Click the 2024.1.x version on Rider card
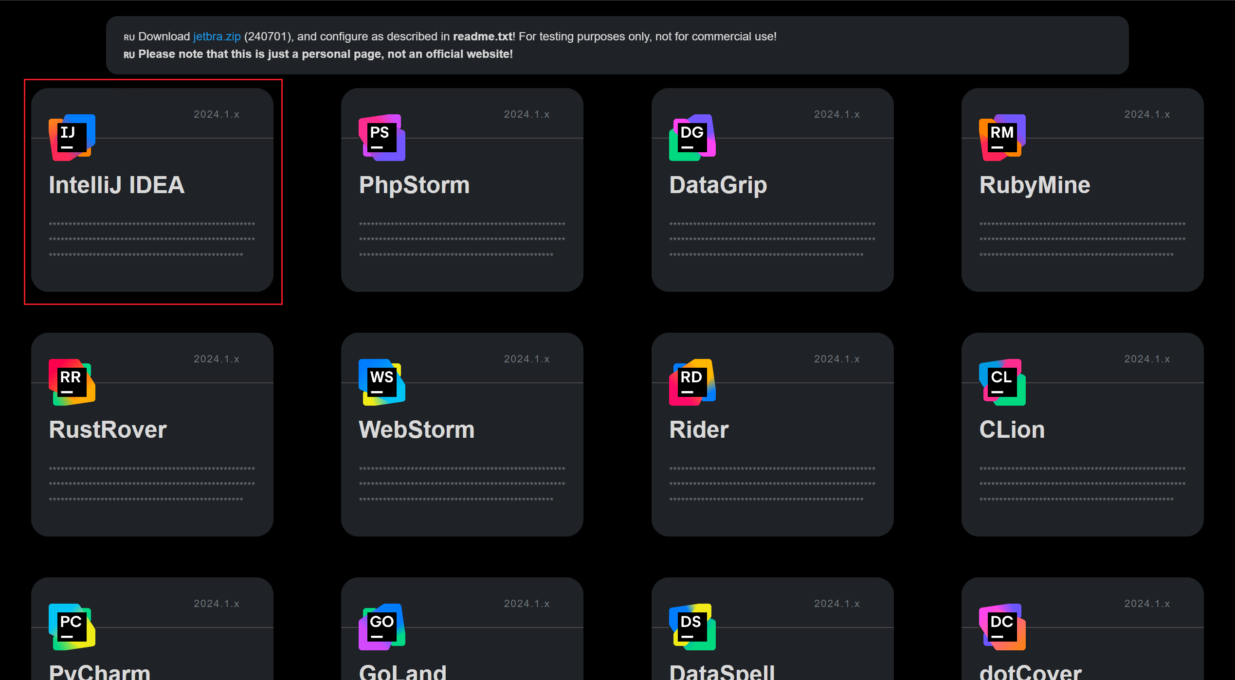1235x680 pixels. (837, 359)
